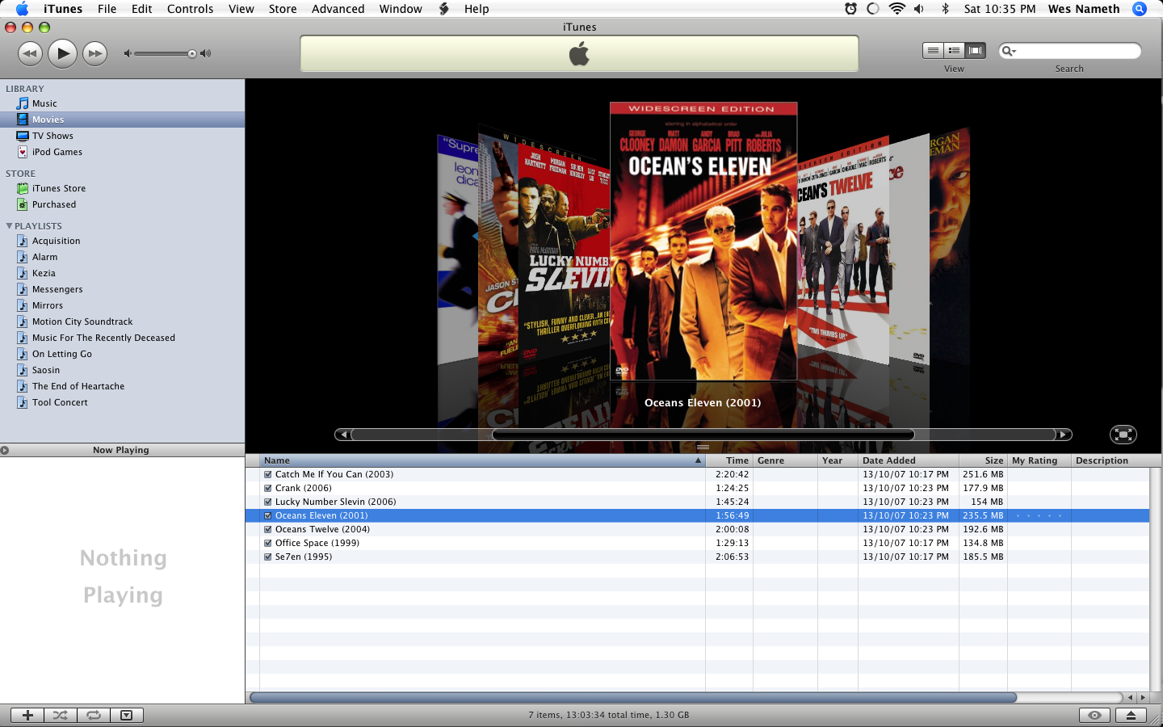Screen dimensions: 1163x727
Task: Uncheck the Lucky Number Slevin checkbox
Action: pos(267,502)
